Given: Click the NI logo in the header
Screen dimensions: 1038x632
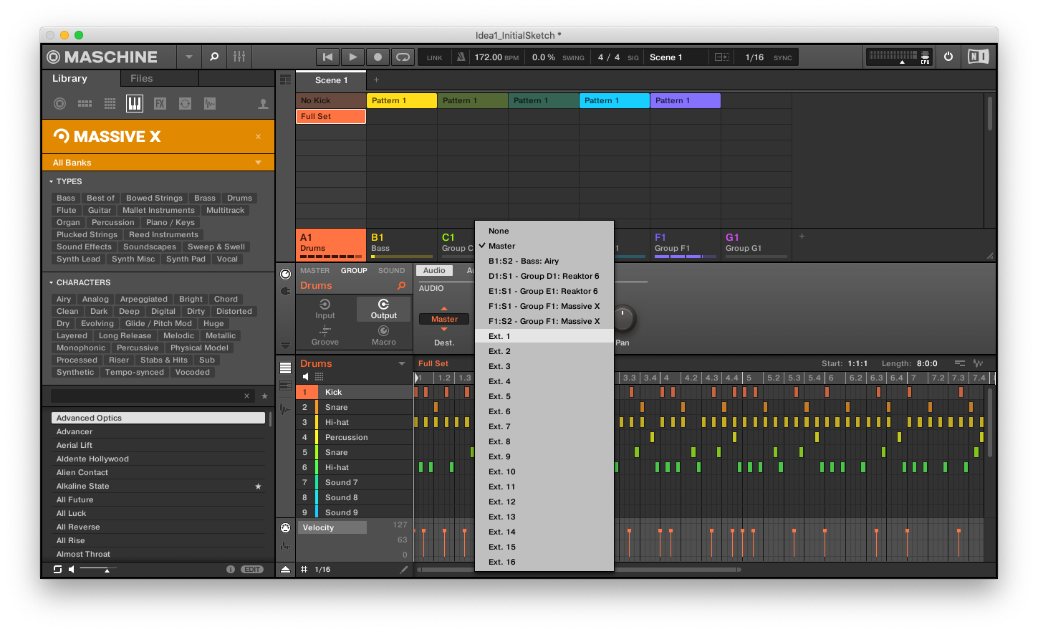Looking at the screenshot, I should 978,57.
